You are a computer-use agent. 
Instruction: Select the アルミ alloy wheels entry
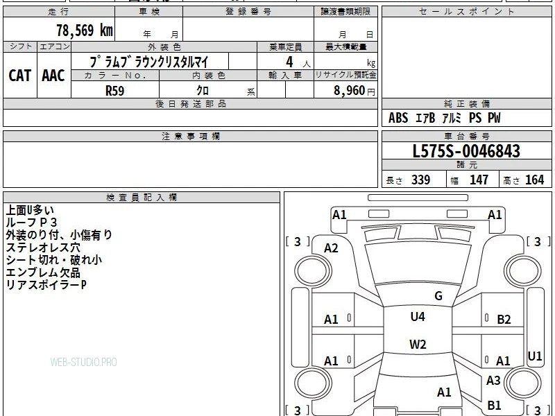(452, 118)
